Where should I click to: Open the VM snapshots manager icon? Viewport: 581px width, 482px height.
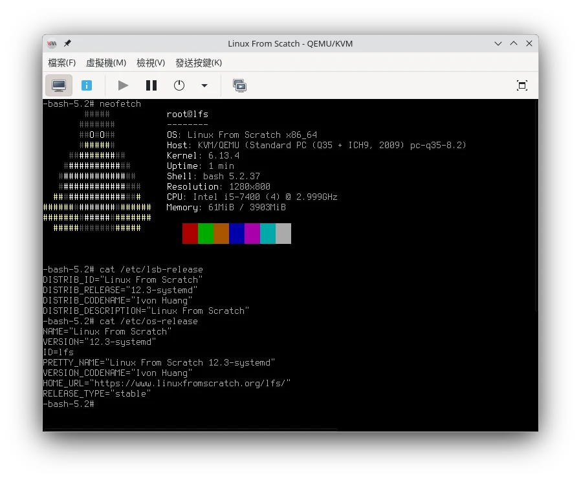tap(239, 85)
